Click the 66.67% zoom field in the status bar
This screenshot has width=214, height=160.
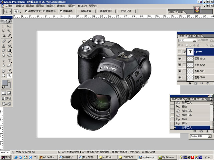tap(5, 152)
